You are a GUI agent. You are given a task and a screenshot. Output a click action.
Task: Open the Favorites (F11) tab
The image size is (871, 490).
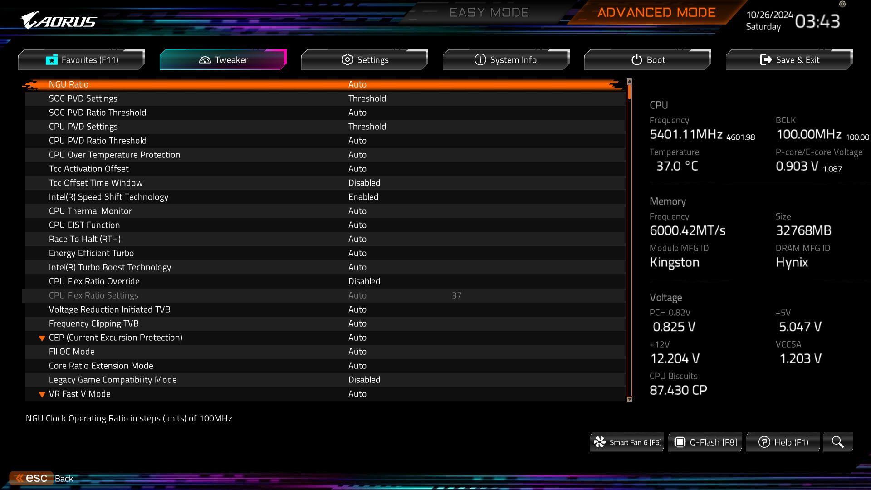pyautogui.click(x=82, y=59)
